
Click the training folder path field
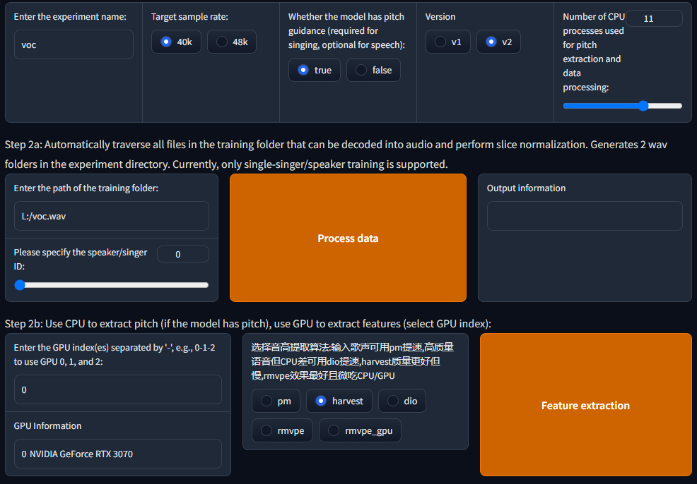click(x=112, y=216)
